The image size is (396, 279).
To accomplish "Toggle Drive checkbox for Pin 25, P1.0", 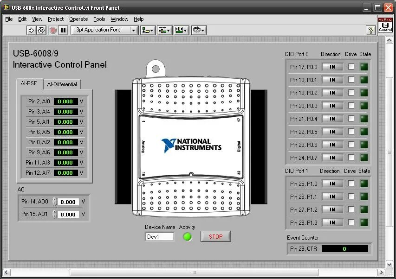I will click(351, 184).
